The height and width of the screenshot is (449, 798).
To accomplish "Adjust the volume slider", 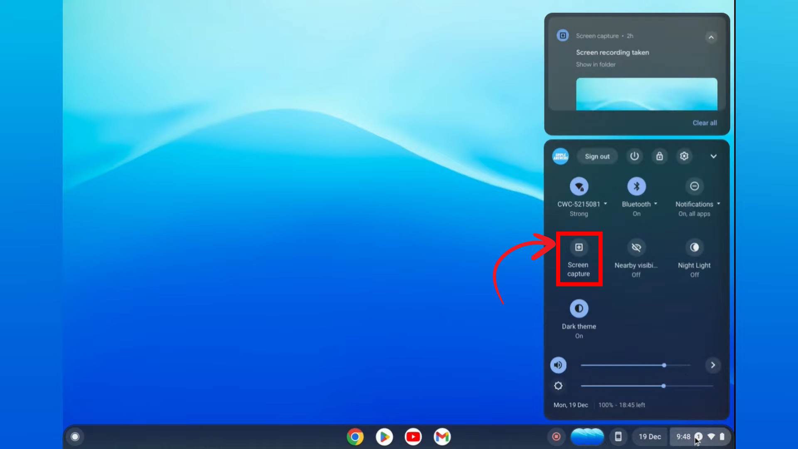I will point(664,365).
